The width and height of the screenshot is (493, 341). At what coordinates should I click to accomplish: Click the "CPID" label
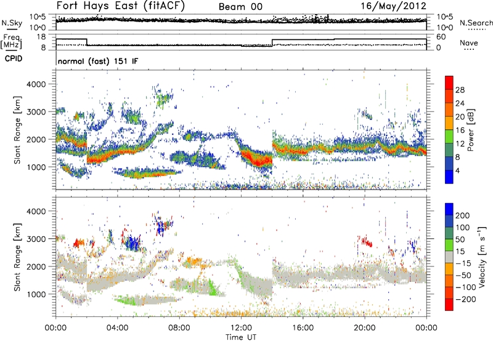tap(14, 58)
